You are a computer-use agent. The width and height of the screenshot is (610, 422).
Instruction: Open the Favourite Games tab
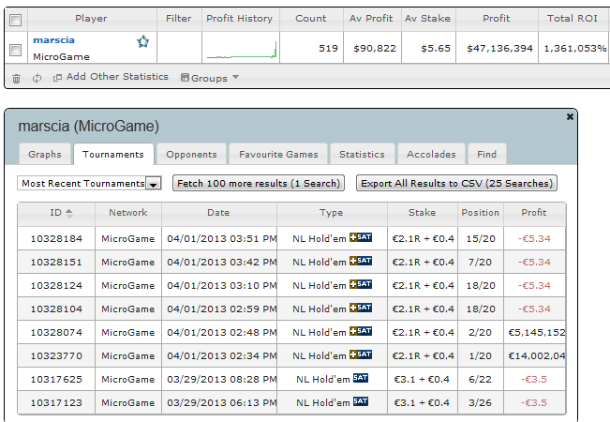click(x=278, y=154)
